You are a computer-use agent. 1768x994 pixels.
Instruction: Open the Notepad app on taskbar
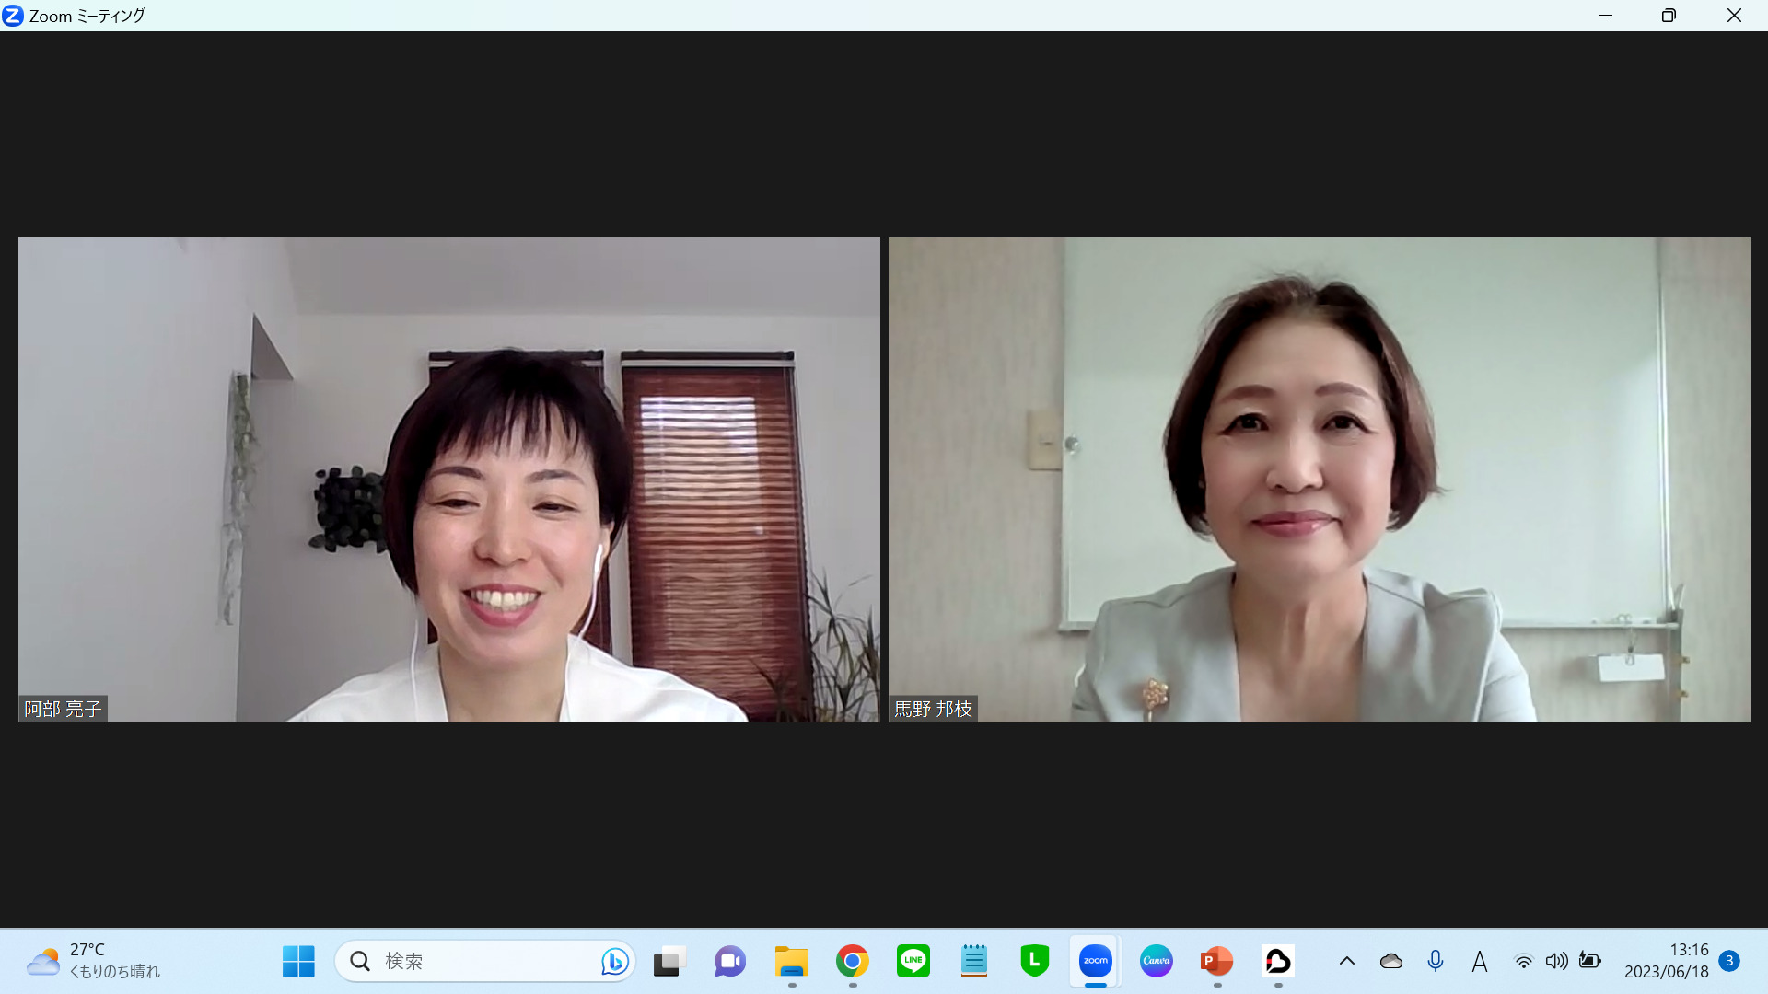point(973,962)
